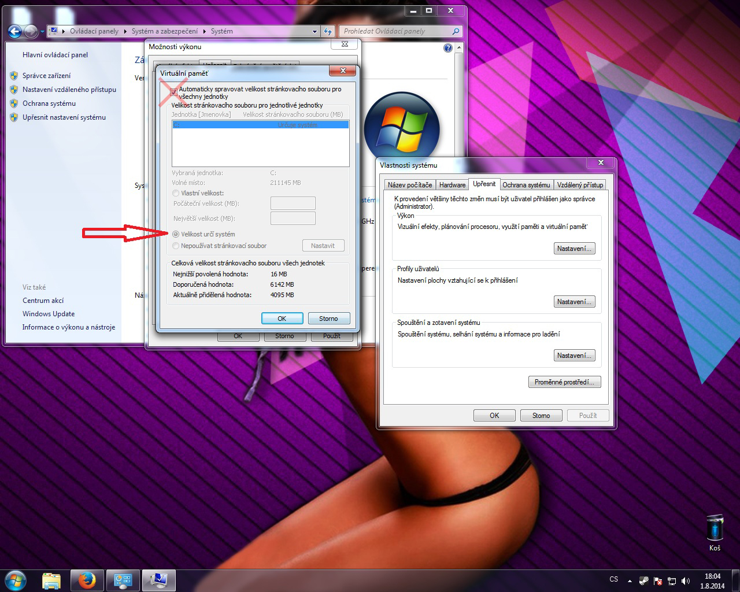
Task: Switch to the Hardware tab
Action: (x=452, y=184)
